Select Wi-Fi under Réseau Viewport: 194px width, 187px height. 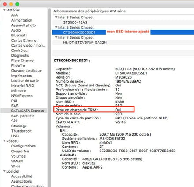16,166
